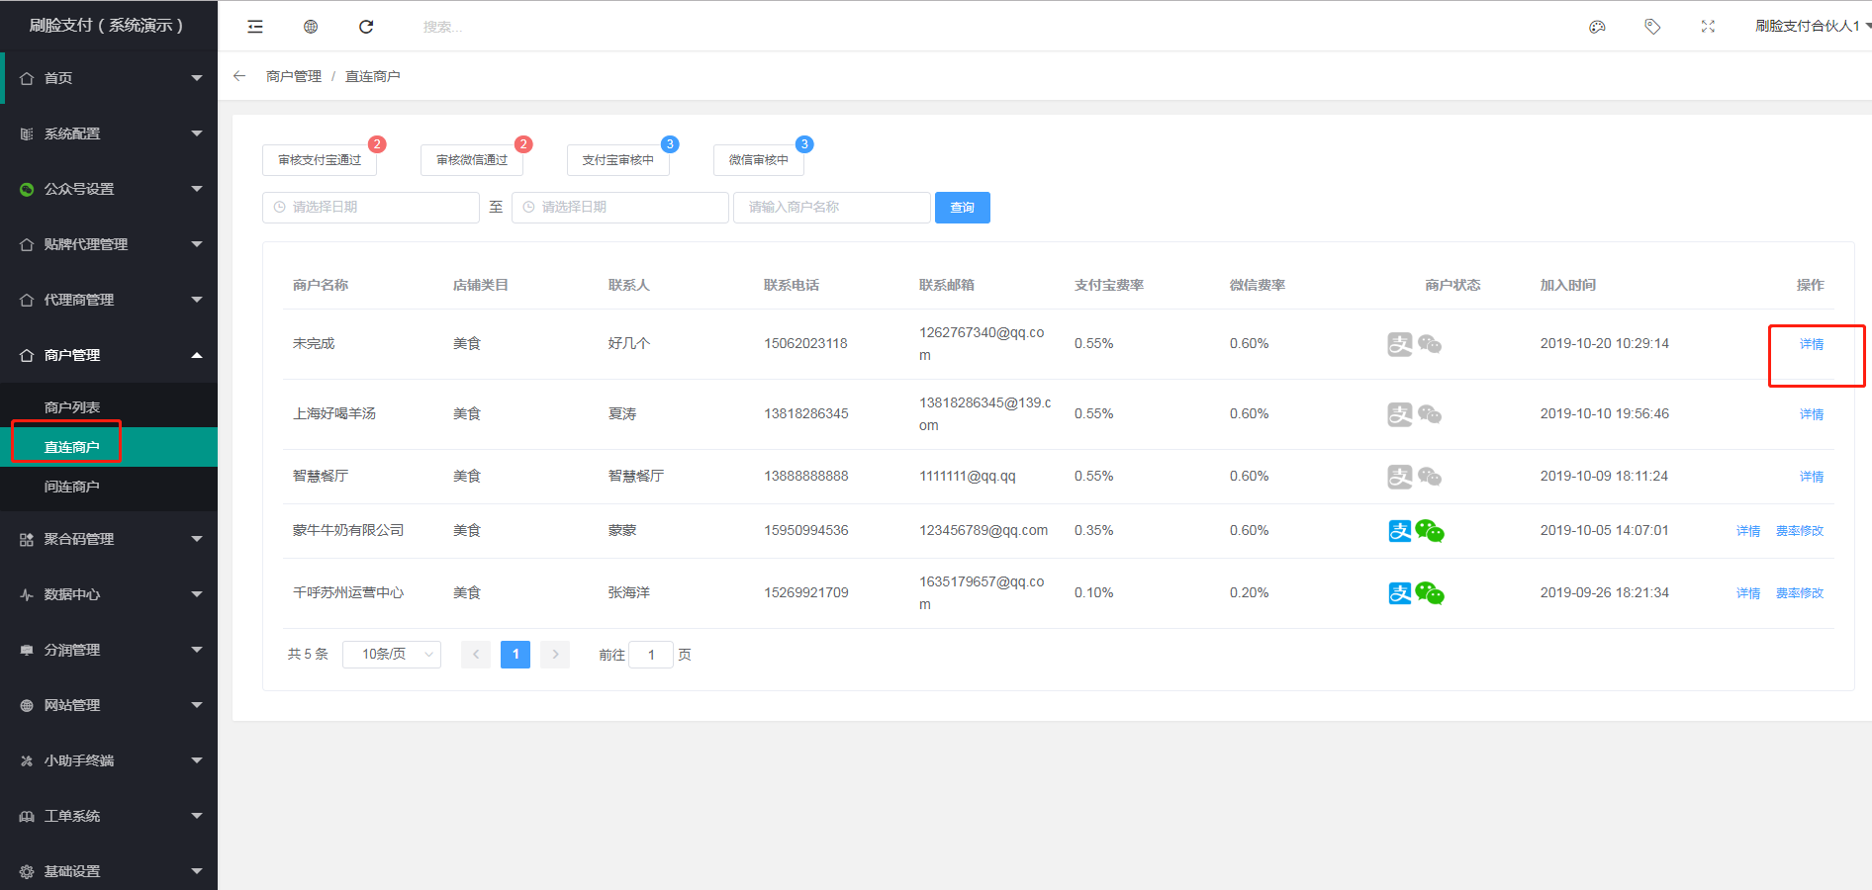Screen dimensions: 1872x890
Task: Click the start date picker field
Action: [371, 208]
